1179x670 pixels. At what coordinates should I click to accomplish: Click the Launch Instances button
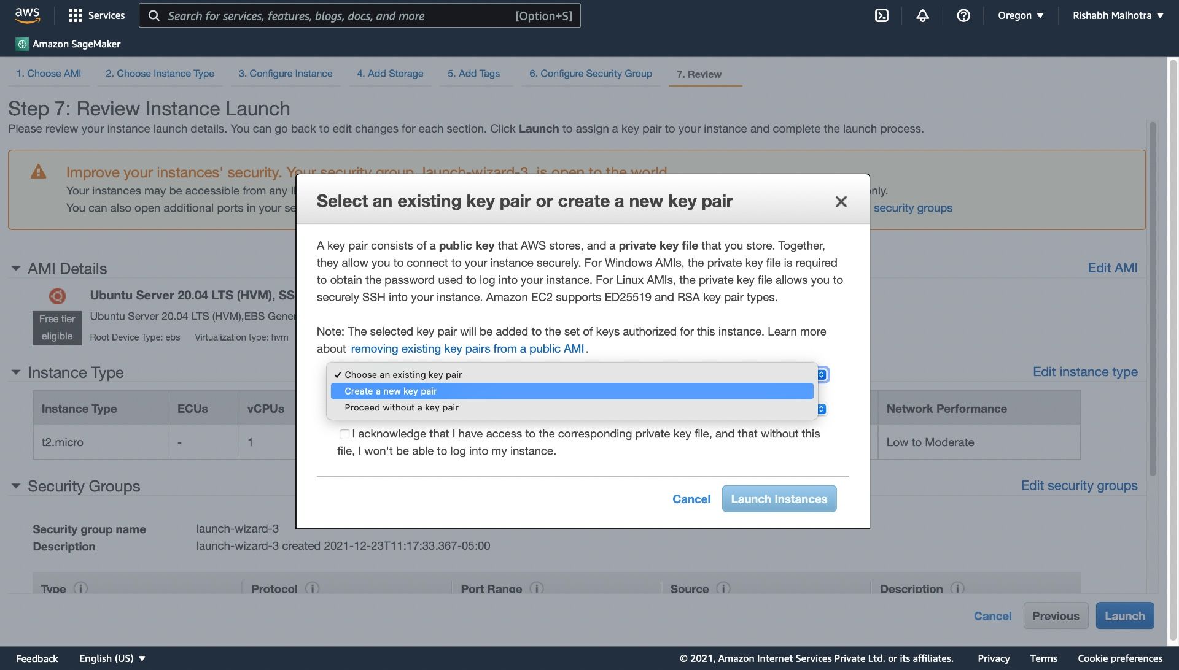[x=779, y=498]
